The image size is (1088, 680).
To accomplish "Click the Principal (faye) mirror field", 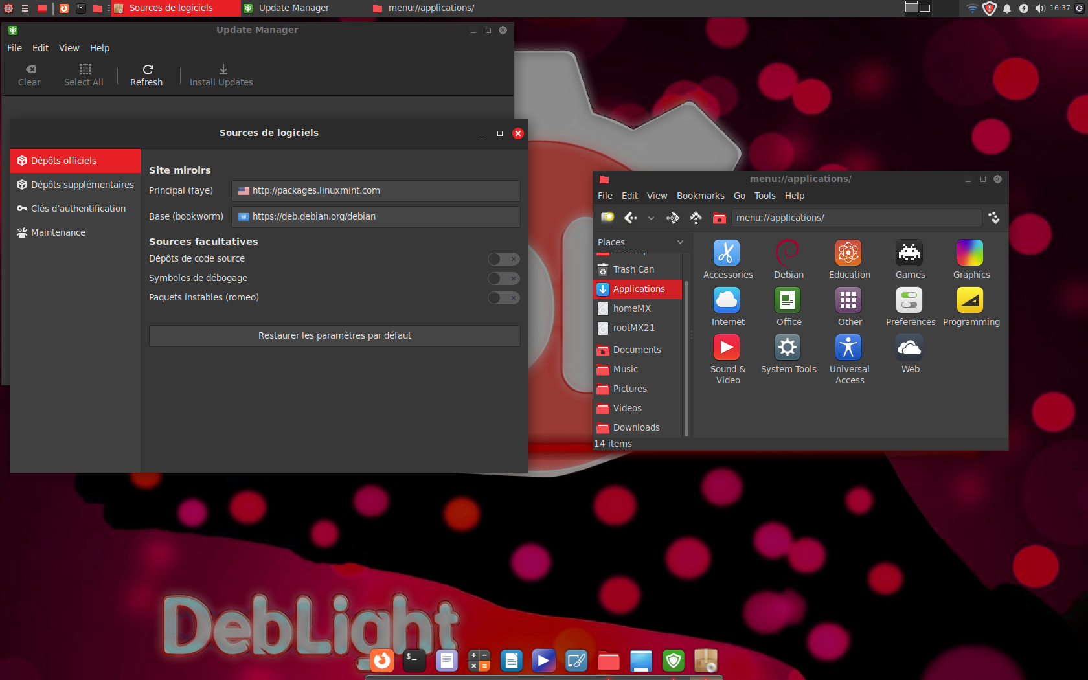I will (x=376, y=190).
